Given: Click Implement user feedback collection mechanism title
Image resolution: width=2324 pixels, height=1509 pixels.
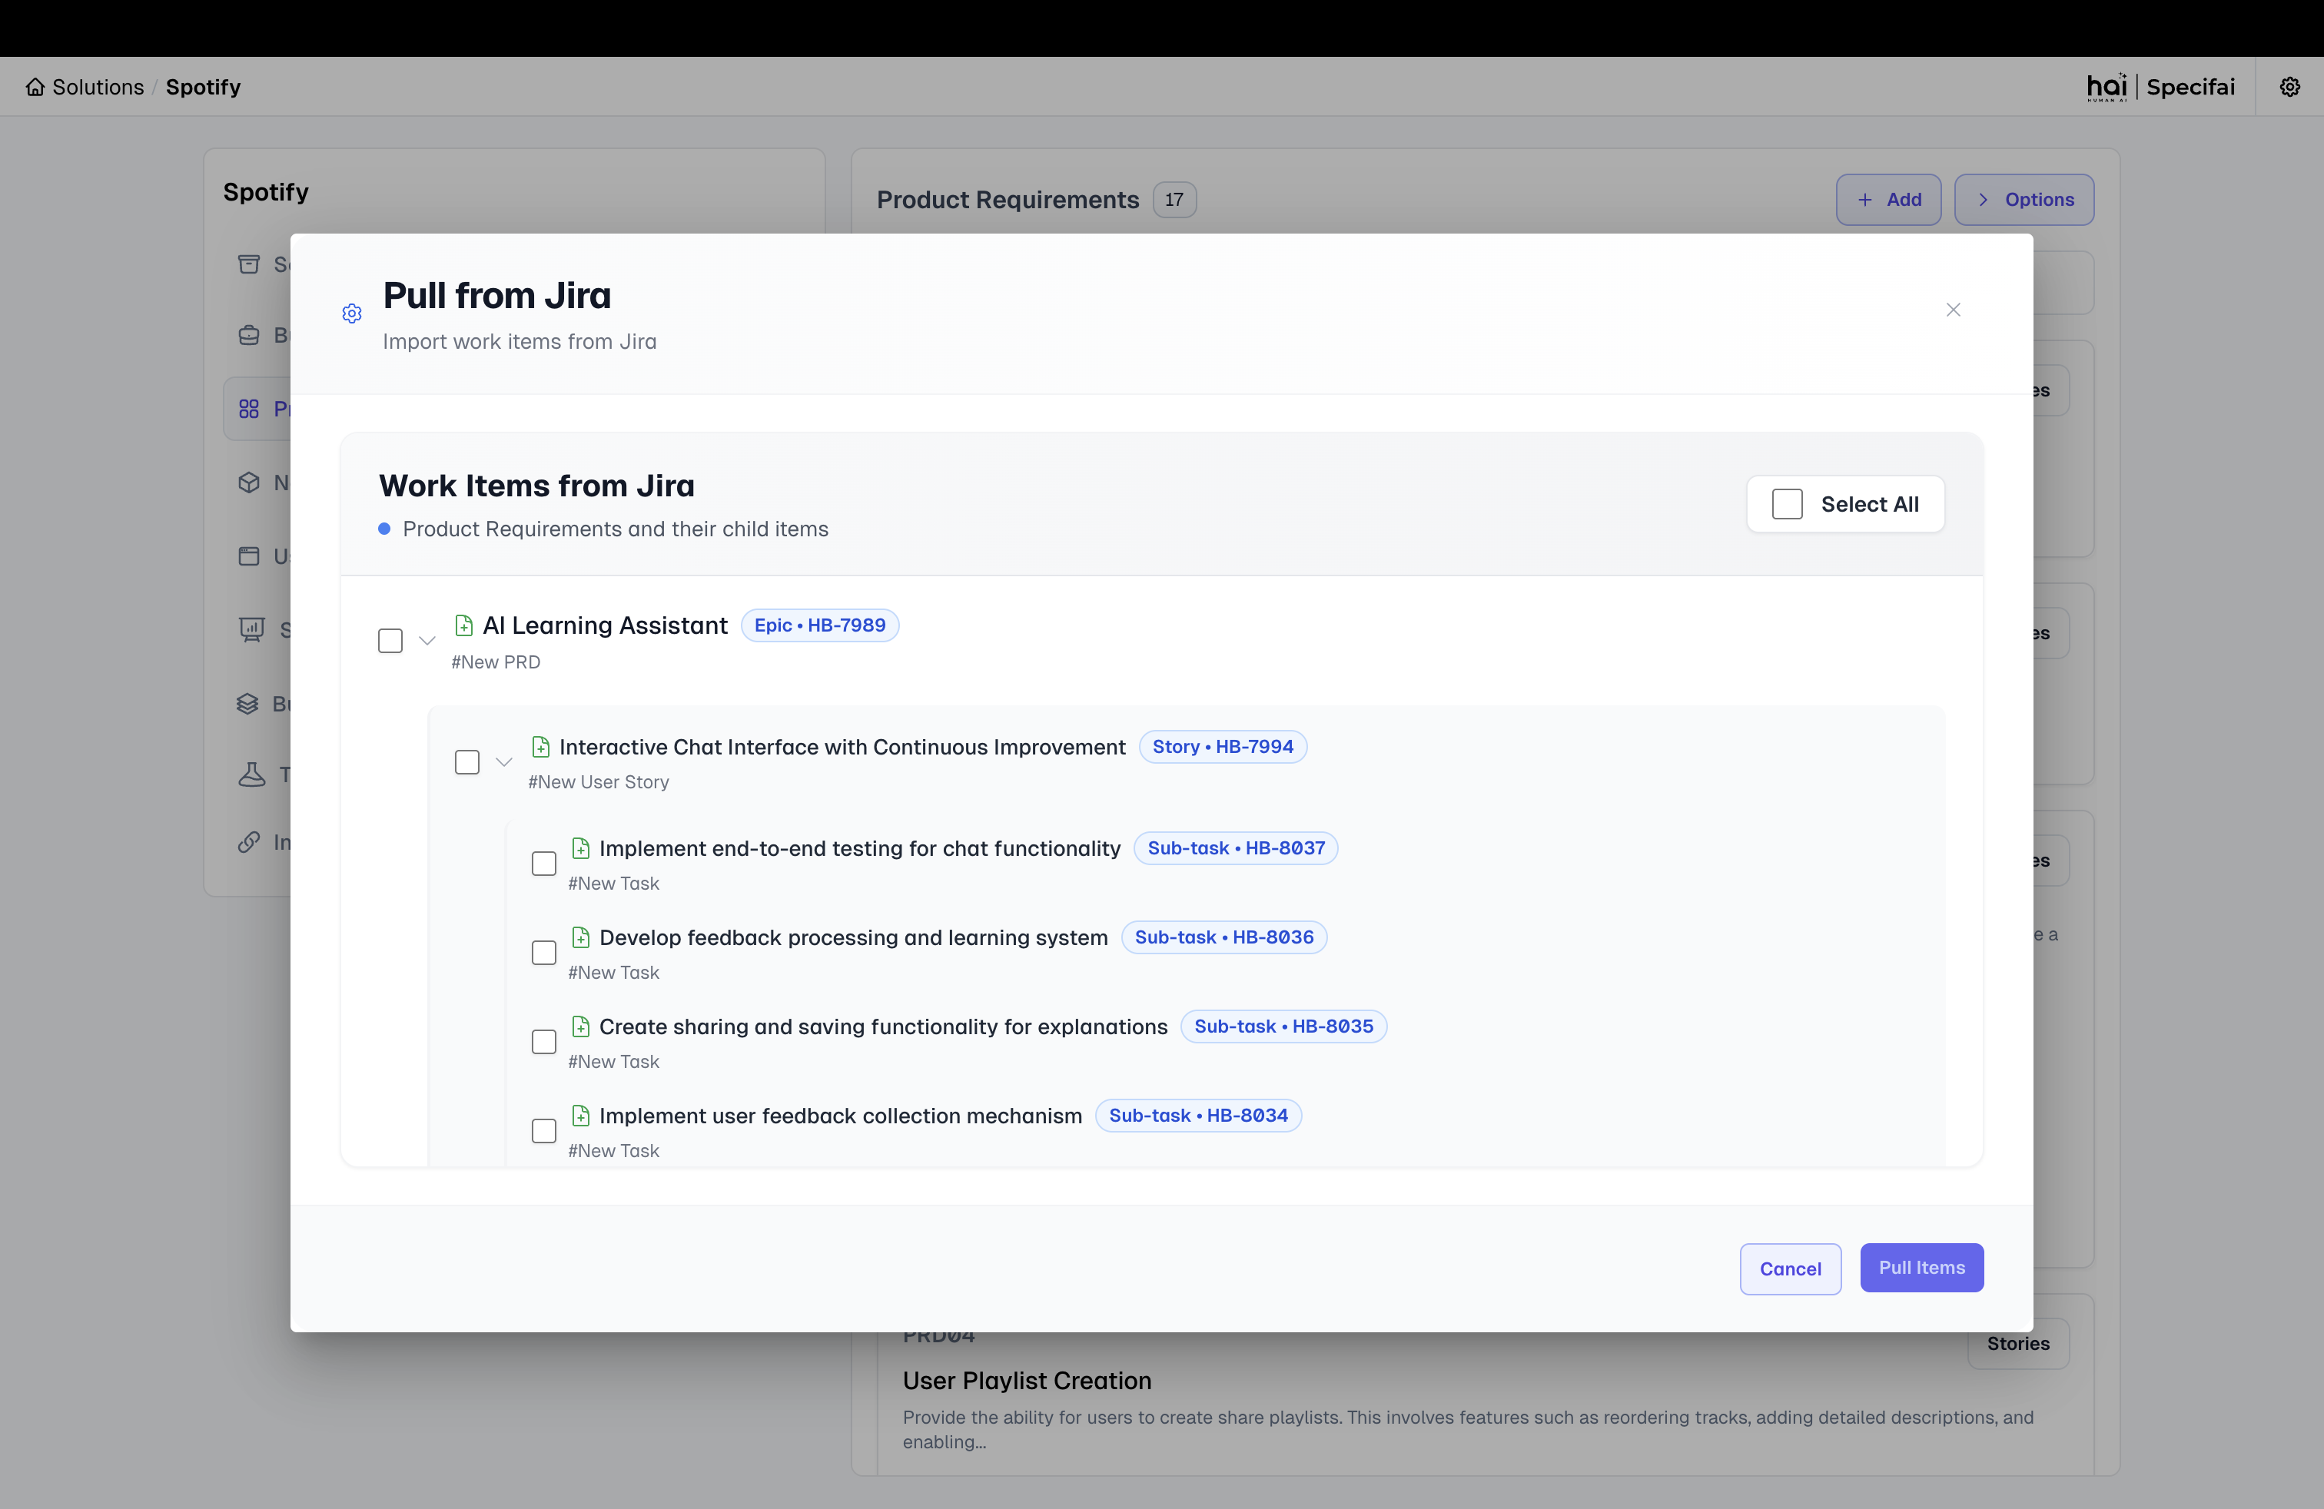Looking at the screenshot, I should coord(841,1115).
